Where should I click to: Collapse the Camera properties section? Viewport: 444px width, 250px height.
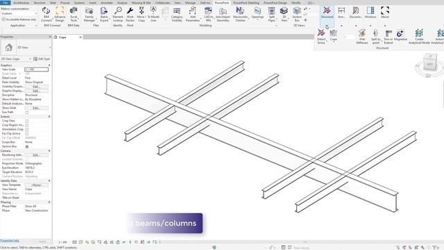click(x=49, y=151)
